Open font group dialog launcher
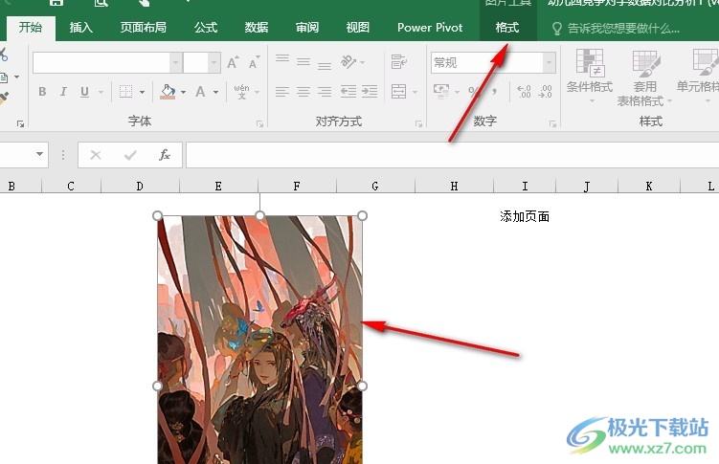This screenshot has width=719, height=464. pos(260,123)
